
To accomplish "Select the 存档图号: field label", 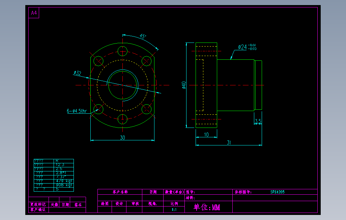I will pos(243,192).
